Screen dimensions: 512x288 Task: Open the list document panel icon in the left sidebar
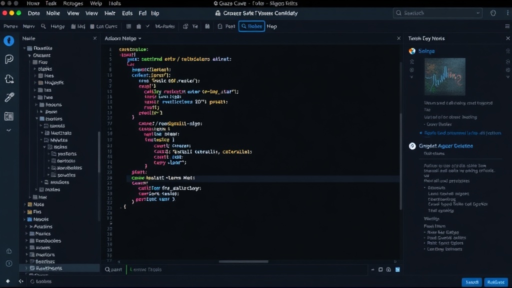click(9, 116)
